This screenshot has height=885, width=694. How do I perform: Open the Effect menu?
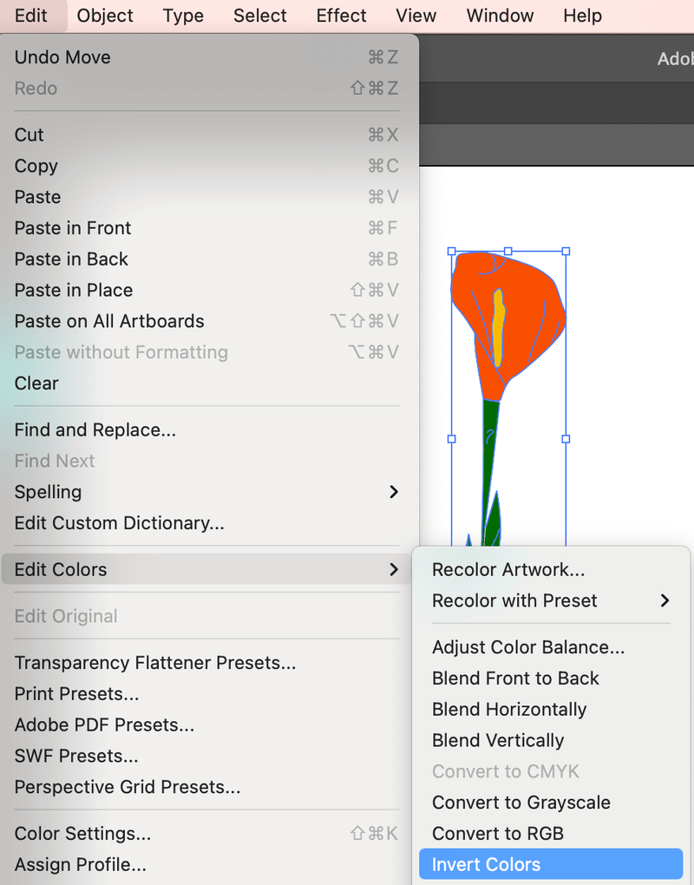(x=341, y=16)
